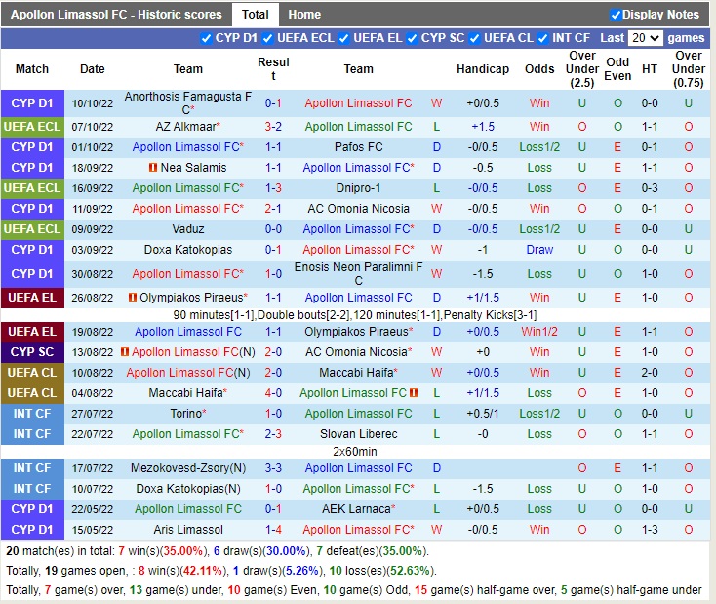Select the Total tab
The width and height of the screenshot is (716, 604).
[x=256, y=15]
